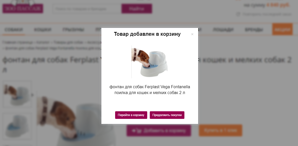
Task: Open the СОБАКИ menu category
Action: (14, 30)
